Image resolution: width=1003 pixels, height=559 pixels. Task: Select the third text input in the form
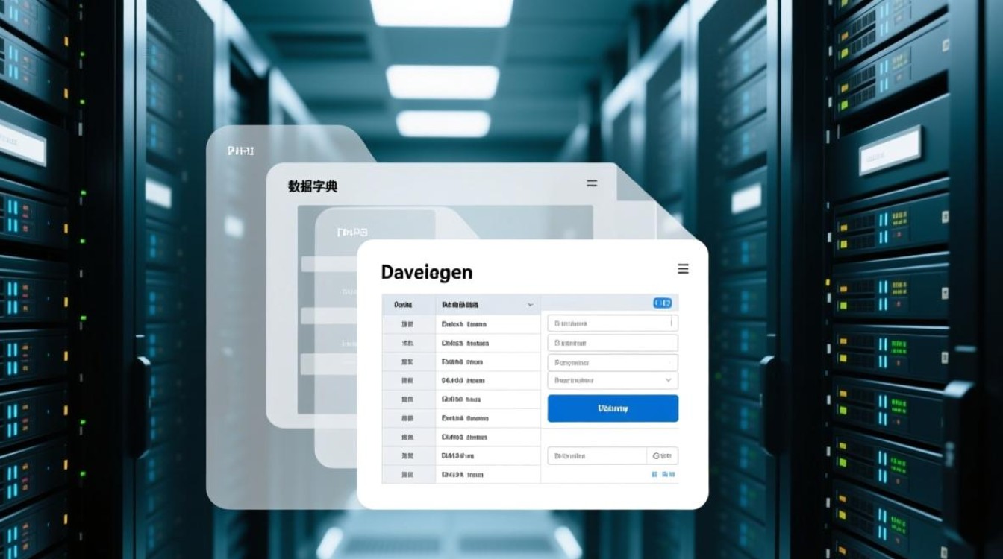click(612, 362)
